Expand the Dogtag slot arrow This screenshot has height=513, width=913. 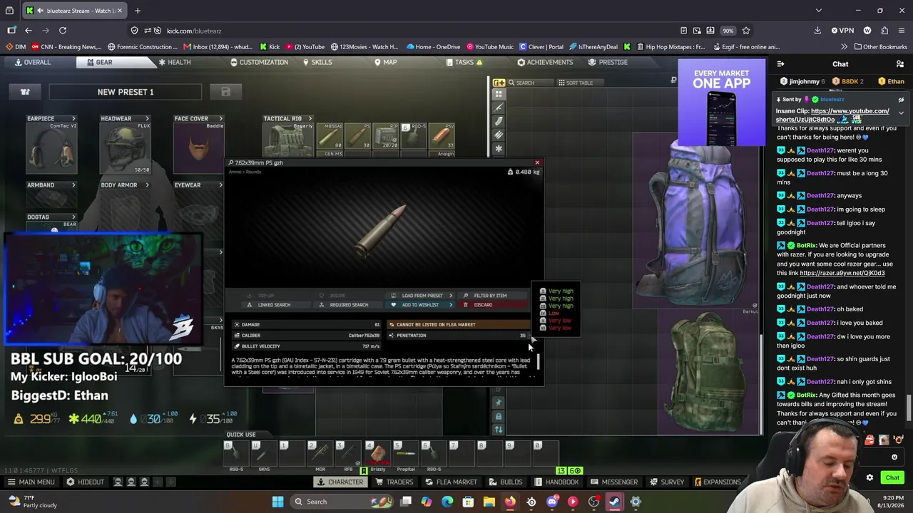coord(73,217)
